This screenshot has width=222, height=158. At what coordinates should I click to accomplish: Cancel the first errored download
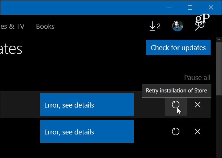[197, 105]
